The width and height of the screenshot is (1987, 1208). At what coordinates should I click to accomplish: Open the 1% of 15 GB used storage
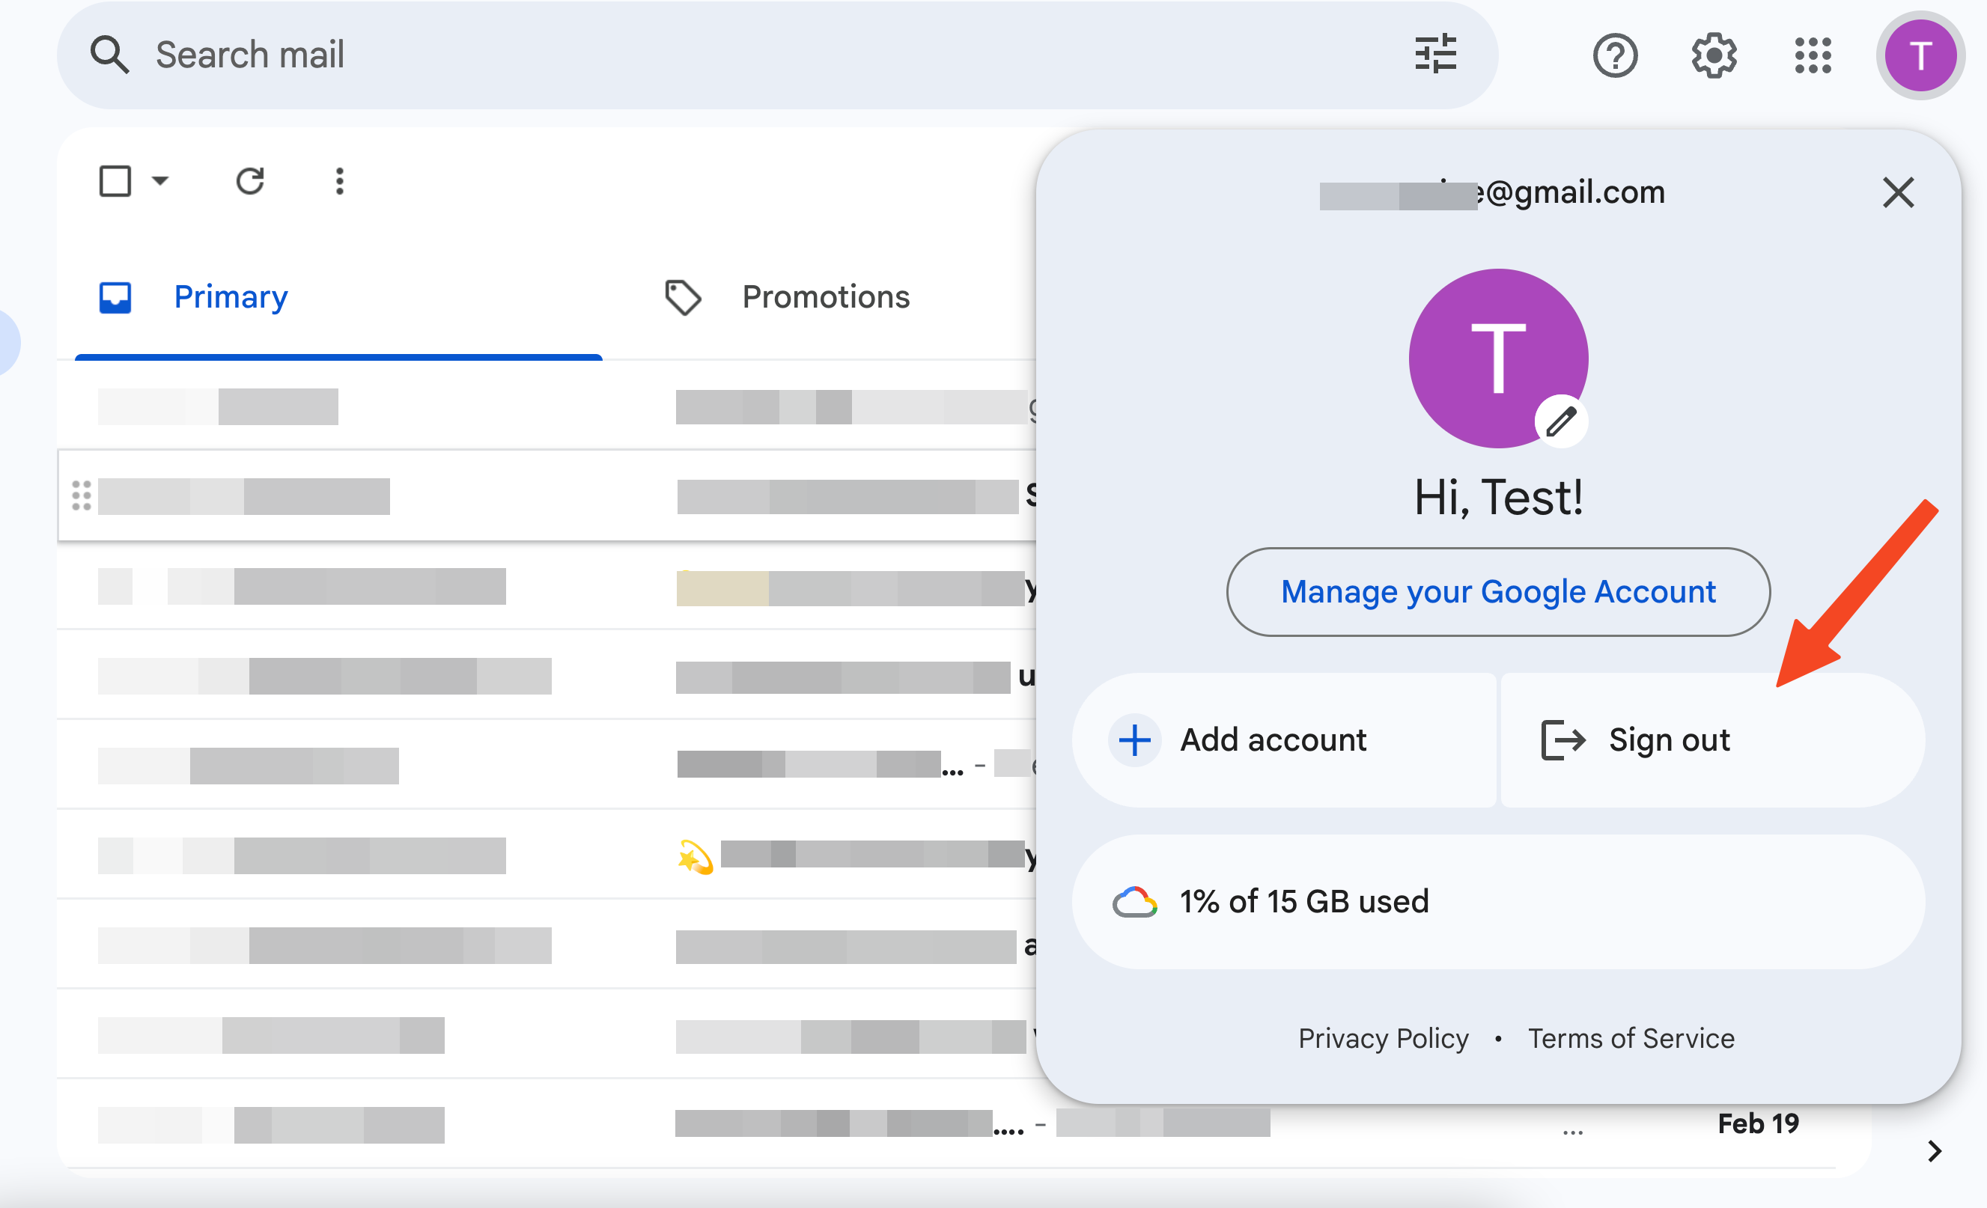[1498, 900]
